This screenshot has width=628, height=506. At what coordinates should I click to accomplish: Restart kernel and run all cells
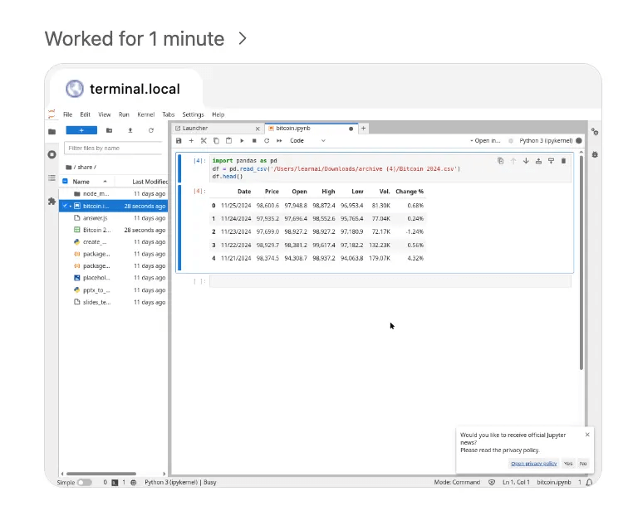tap(279, 141)
